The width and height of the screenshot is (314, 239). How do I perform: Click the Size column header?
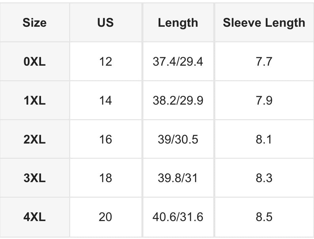tap(35, 22)
